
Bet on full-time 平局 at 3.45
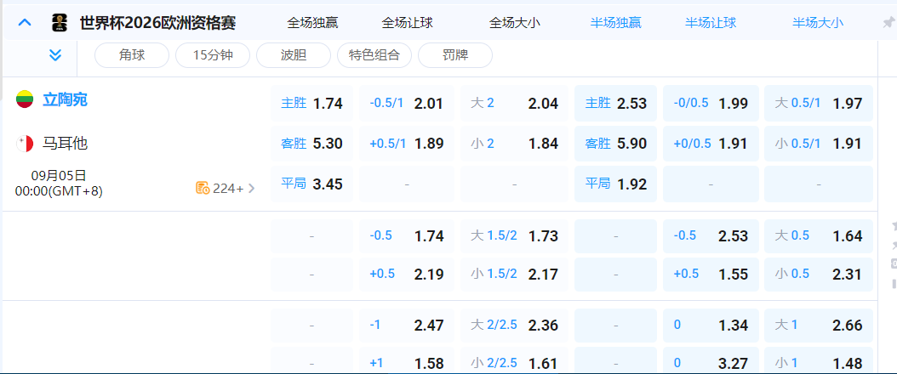point(311,184)
